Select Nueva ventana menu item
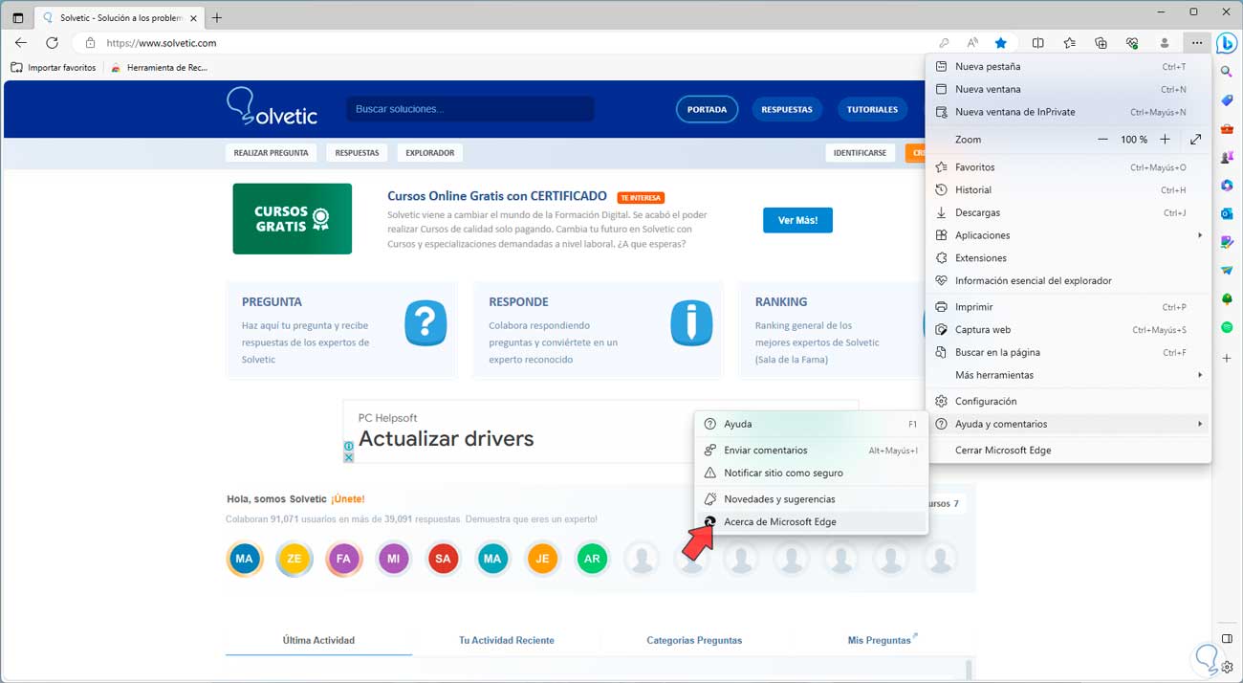The image size is (1243, 683). click(x=1067, y=89)
